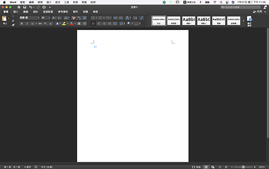Click the Redo arrow icon
Viewport: 269px width, 169px height.
point(38,7)
